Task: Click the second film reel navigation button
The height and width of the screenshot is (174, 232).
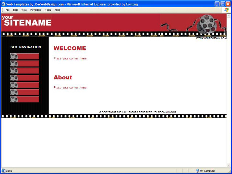Action: (25, 64)
